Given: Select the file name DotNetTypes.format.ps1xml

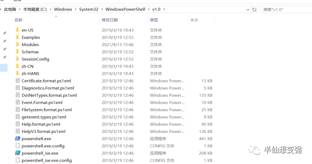Looking at the screenshot, I should point(49,95).
